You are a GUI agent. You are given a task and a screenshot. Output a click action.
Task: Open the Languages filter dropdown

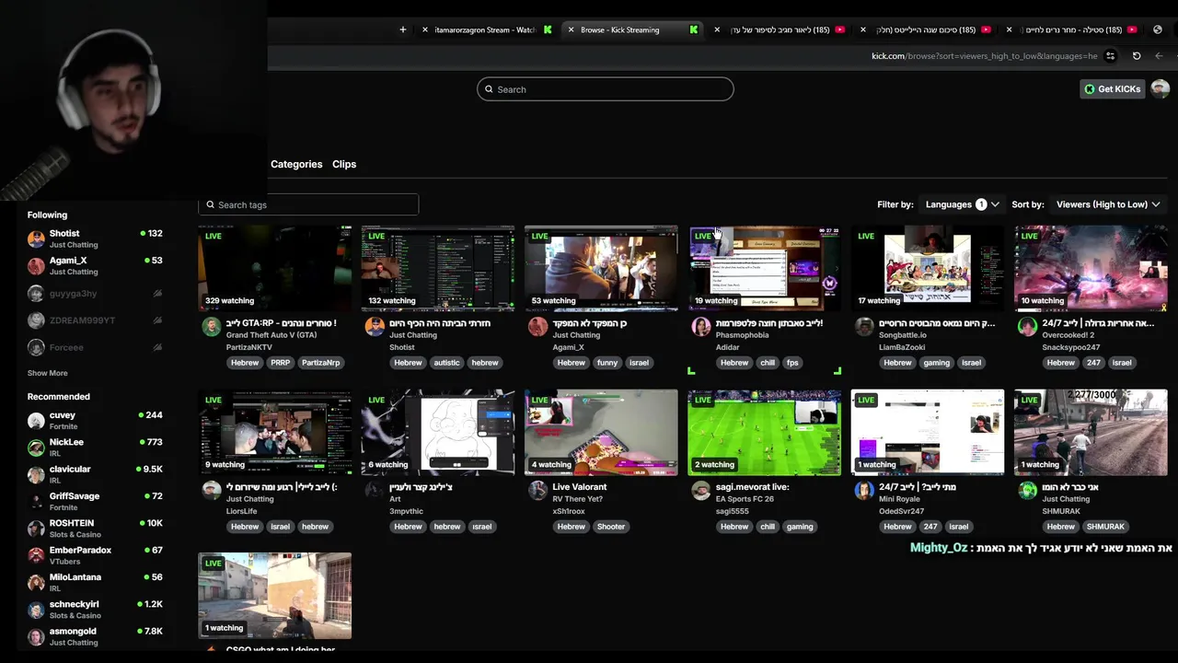coord(962,204)
